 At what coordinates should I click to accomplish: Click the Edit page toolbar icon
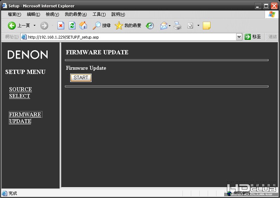click(190, 26)
